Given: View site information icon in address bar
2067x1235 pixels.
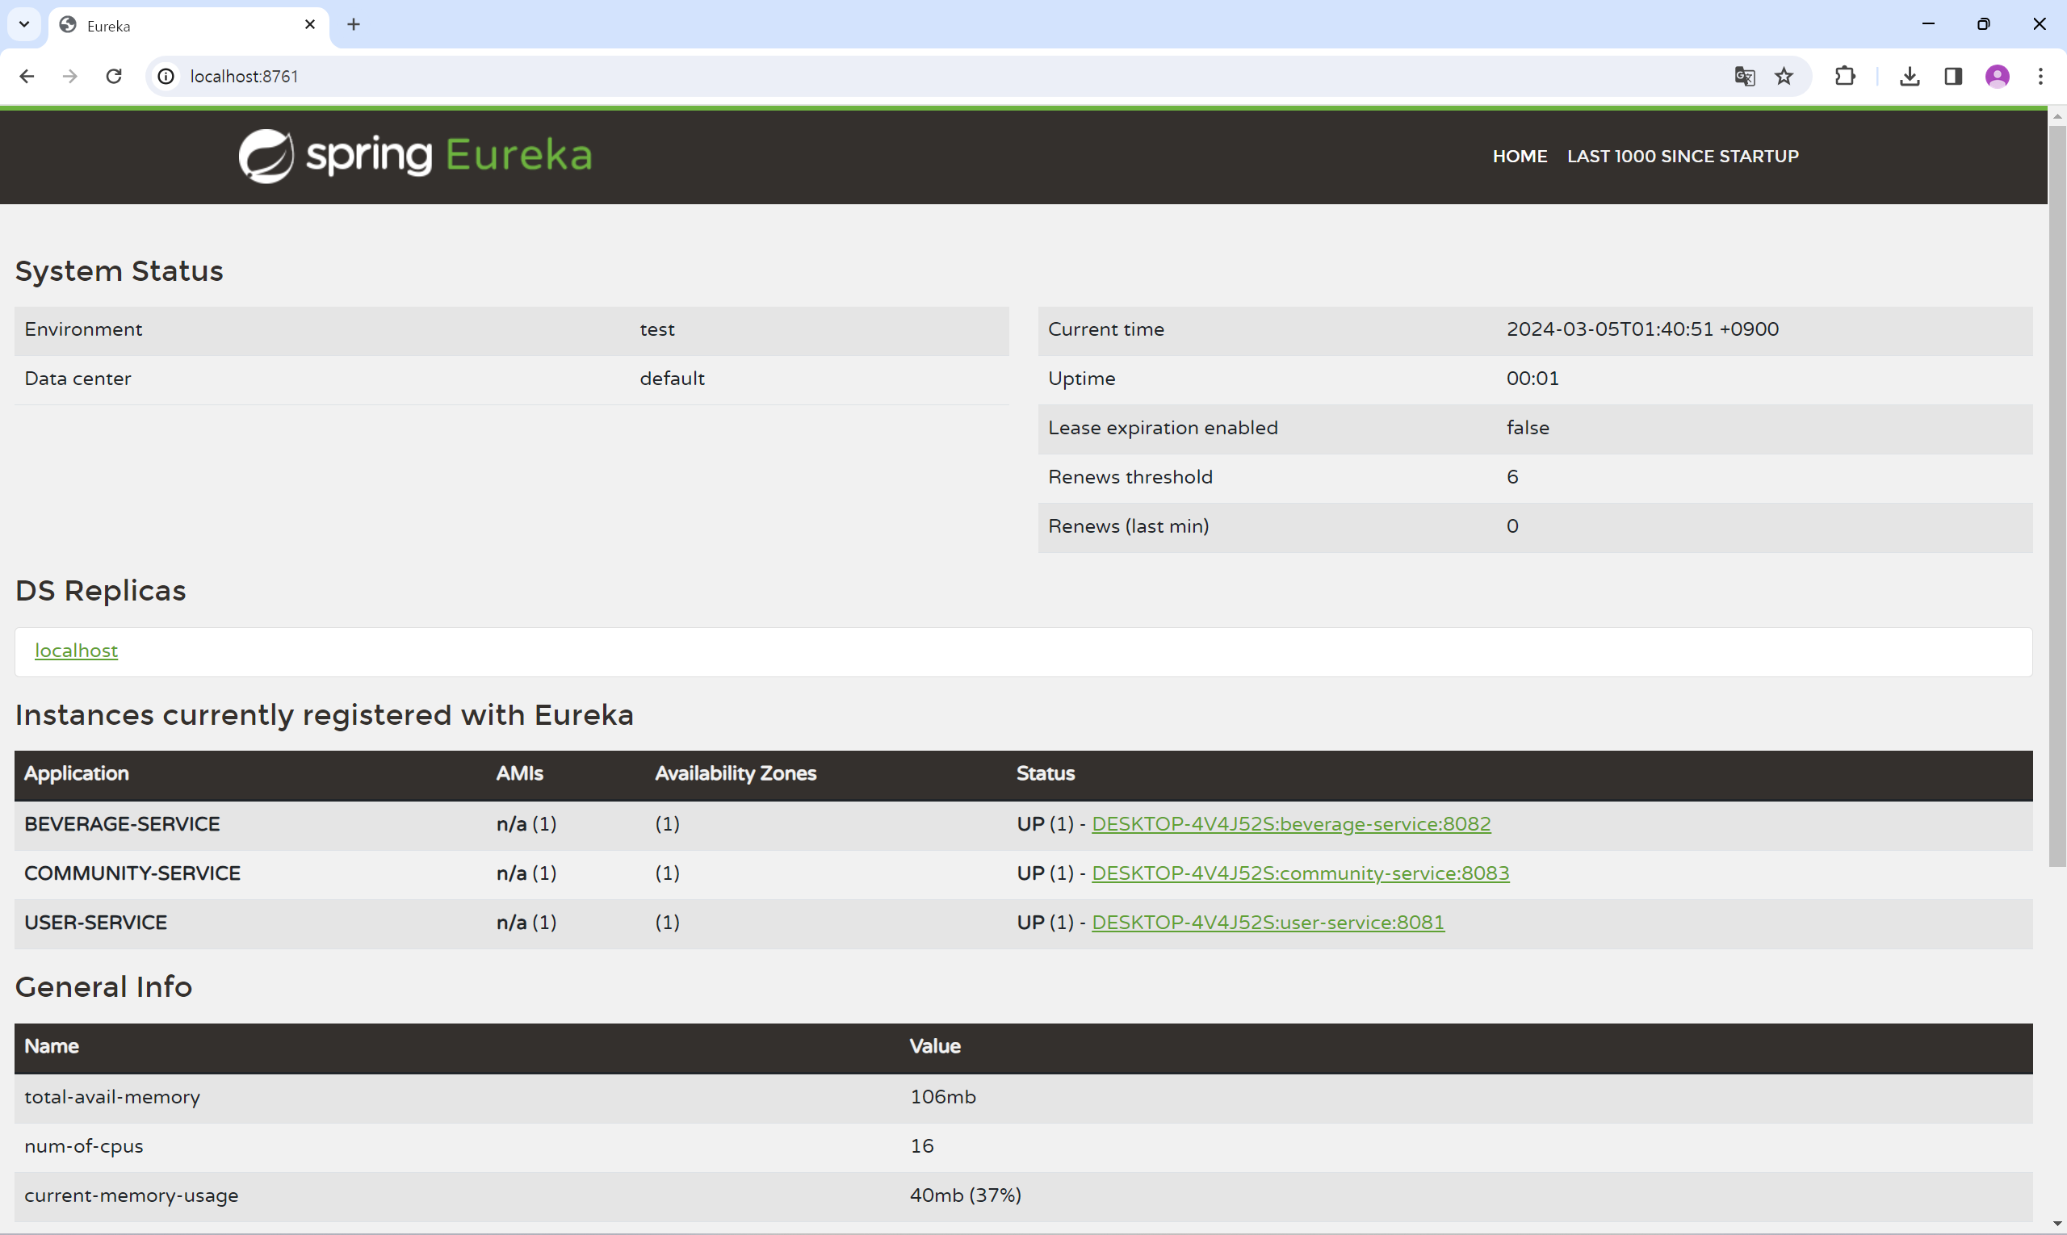Looking at the screenshot, I should 166,77.
